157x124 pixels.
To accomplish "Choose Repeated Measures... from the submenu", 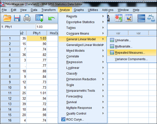I will point(132,53).
